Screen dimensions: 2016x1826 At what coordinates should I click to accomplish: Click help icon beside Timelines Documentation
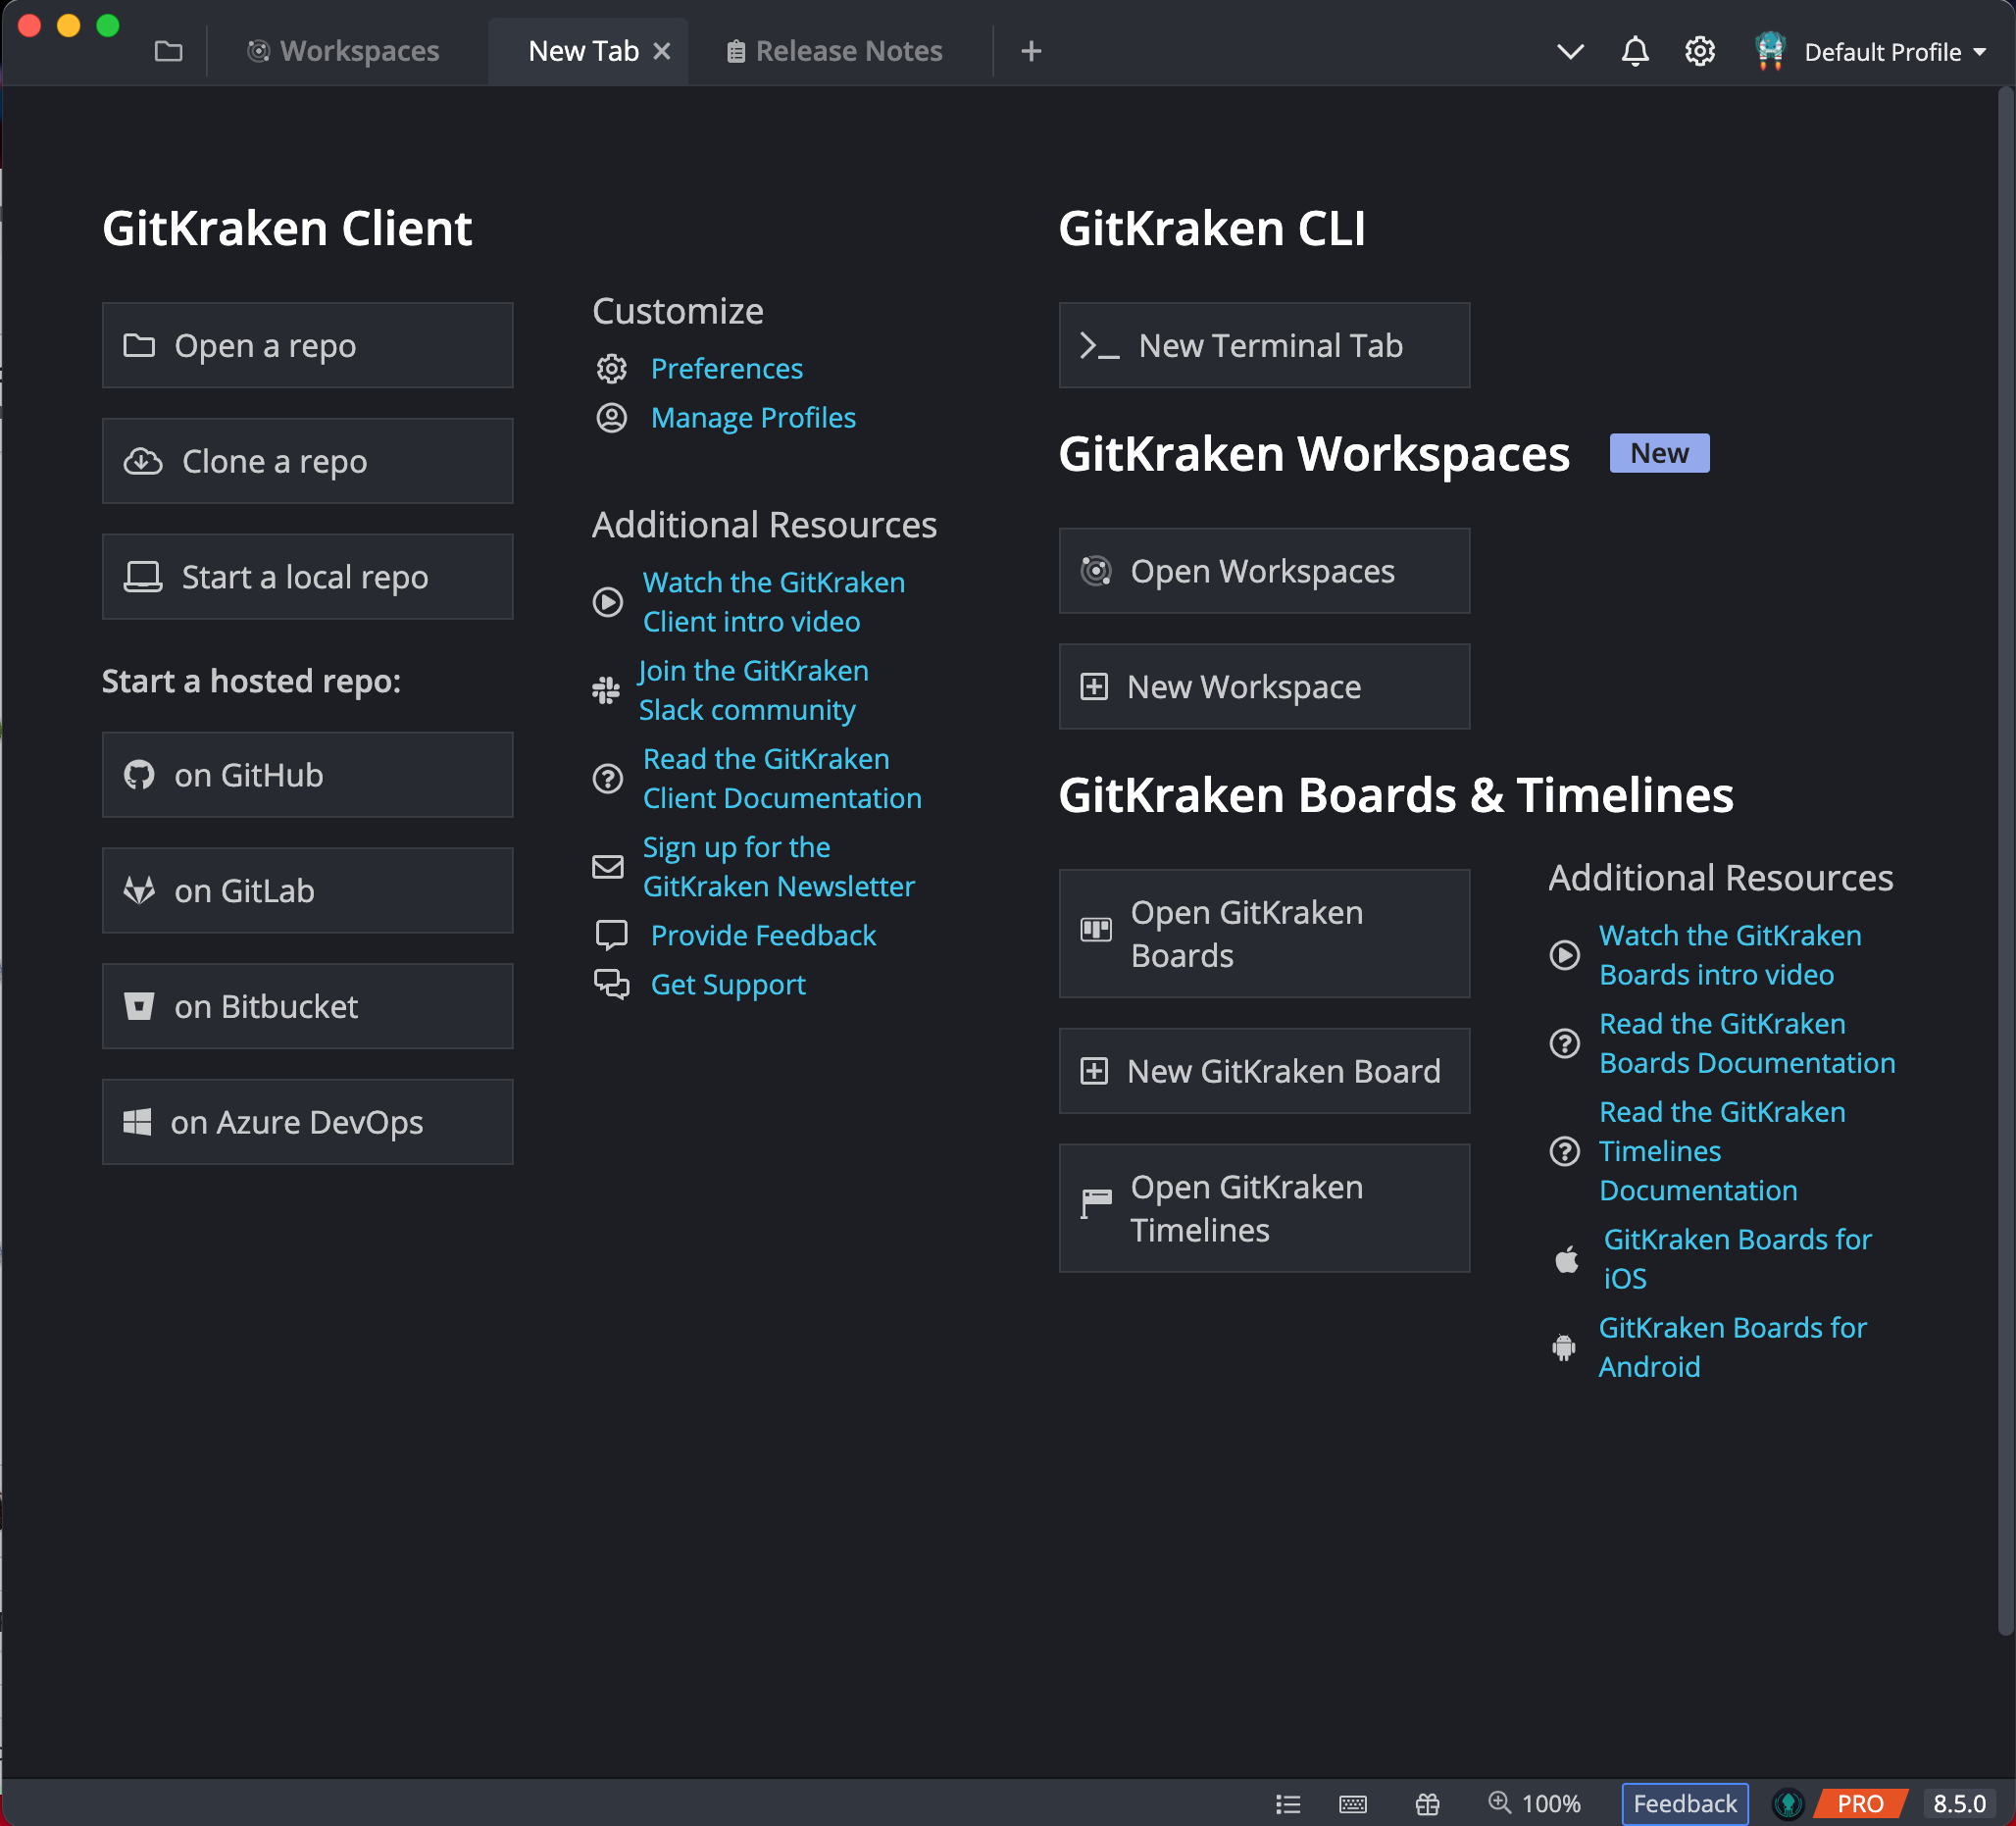[x=1564, y=1152]
